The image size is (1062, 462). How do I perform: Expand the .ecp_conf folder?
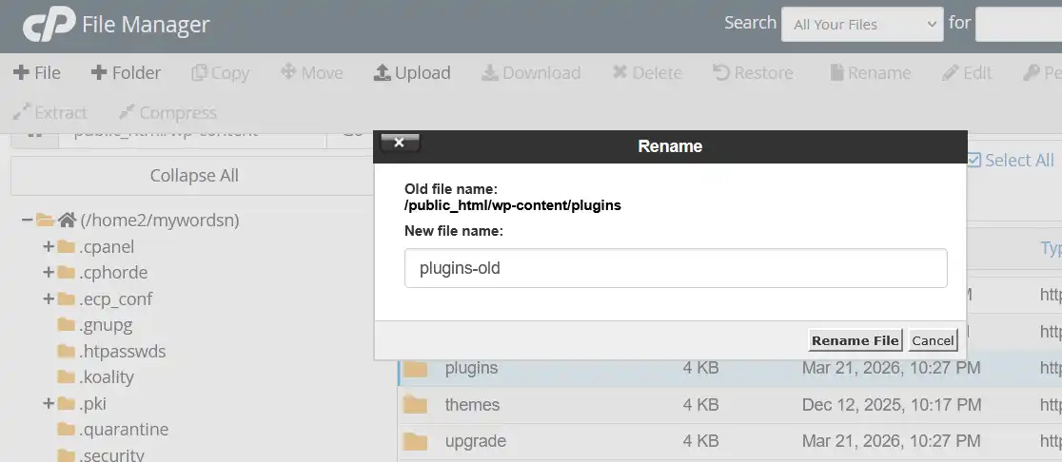[49, 298]
